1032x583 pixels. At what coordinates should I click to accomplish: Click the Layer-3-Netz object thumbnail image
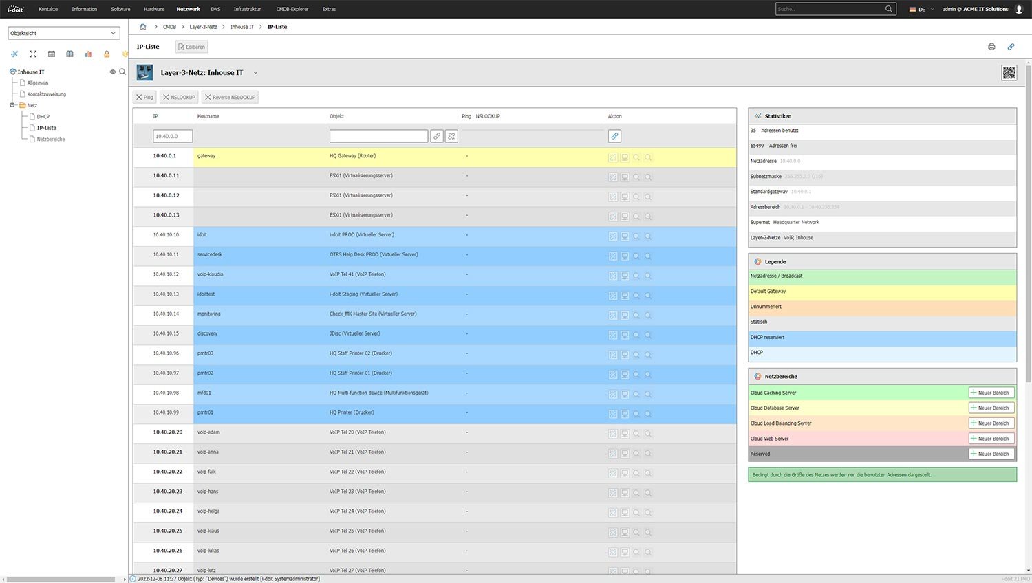(144, 72)
